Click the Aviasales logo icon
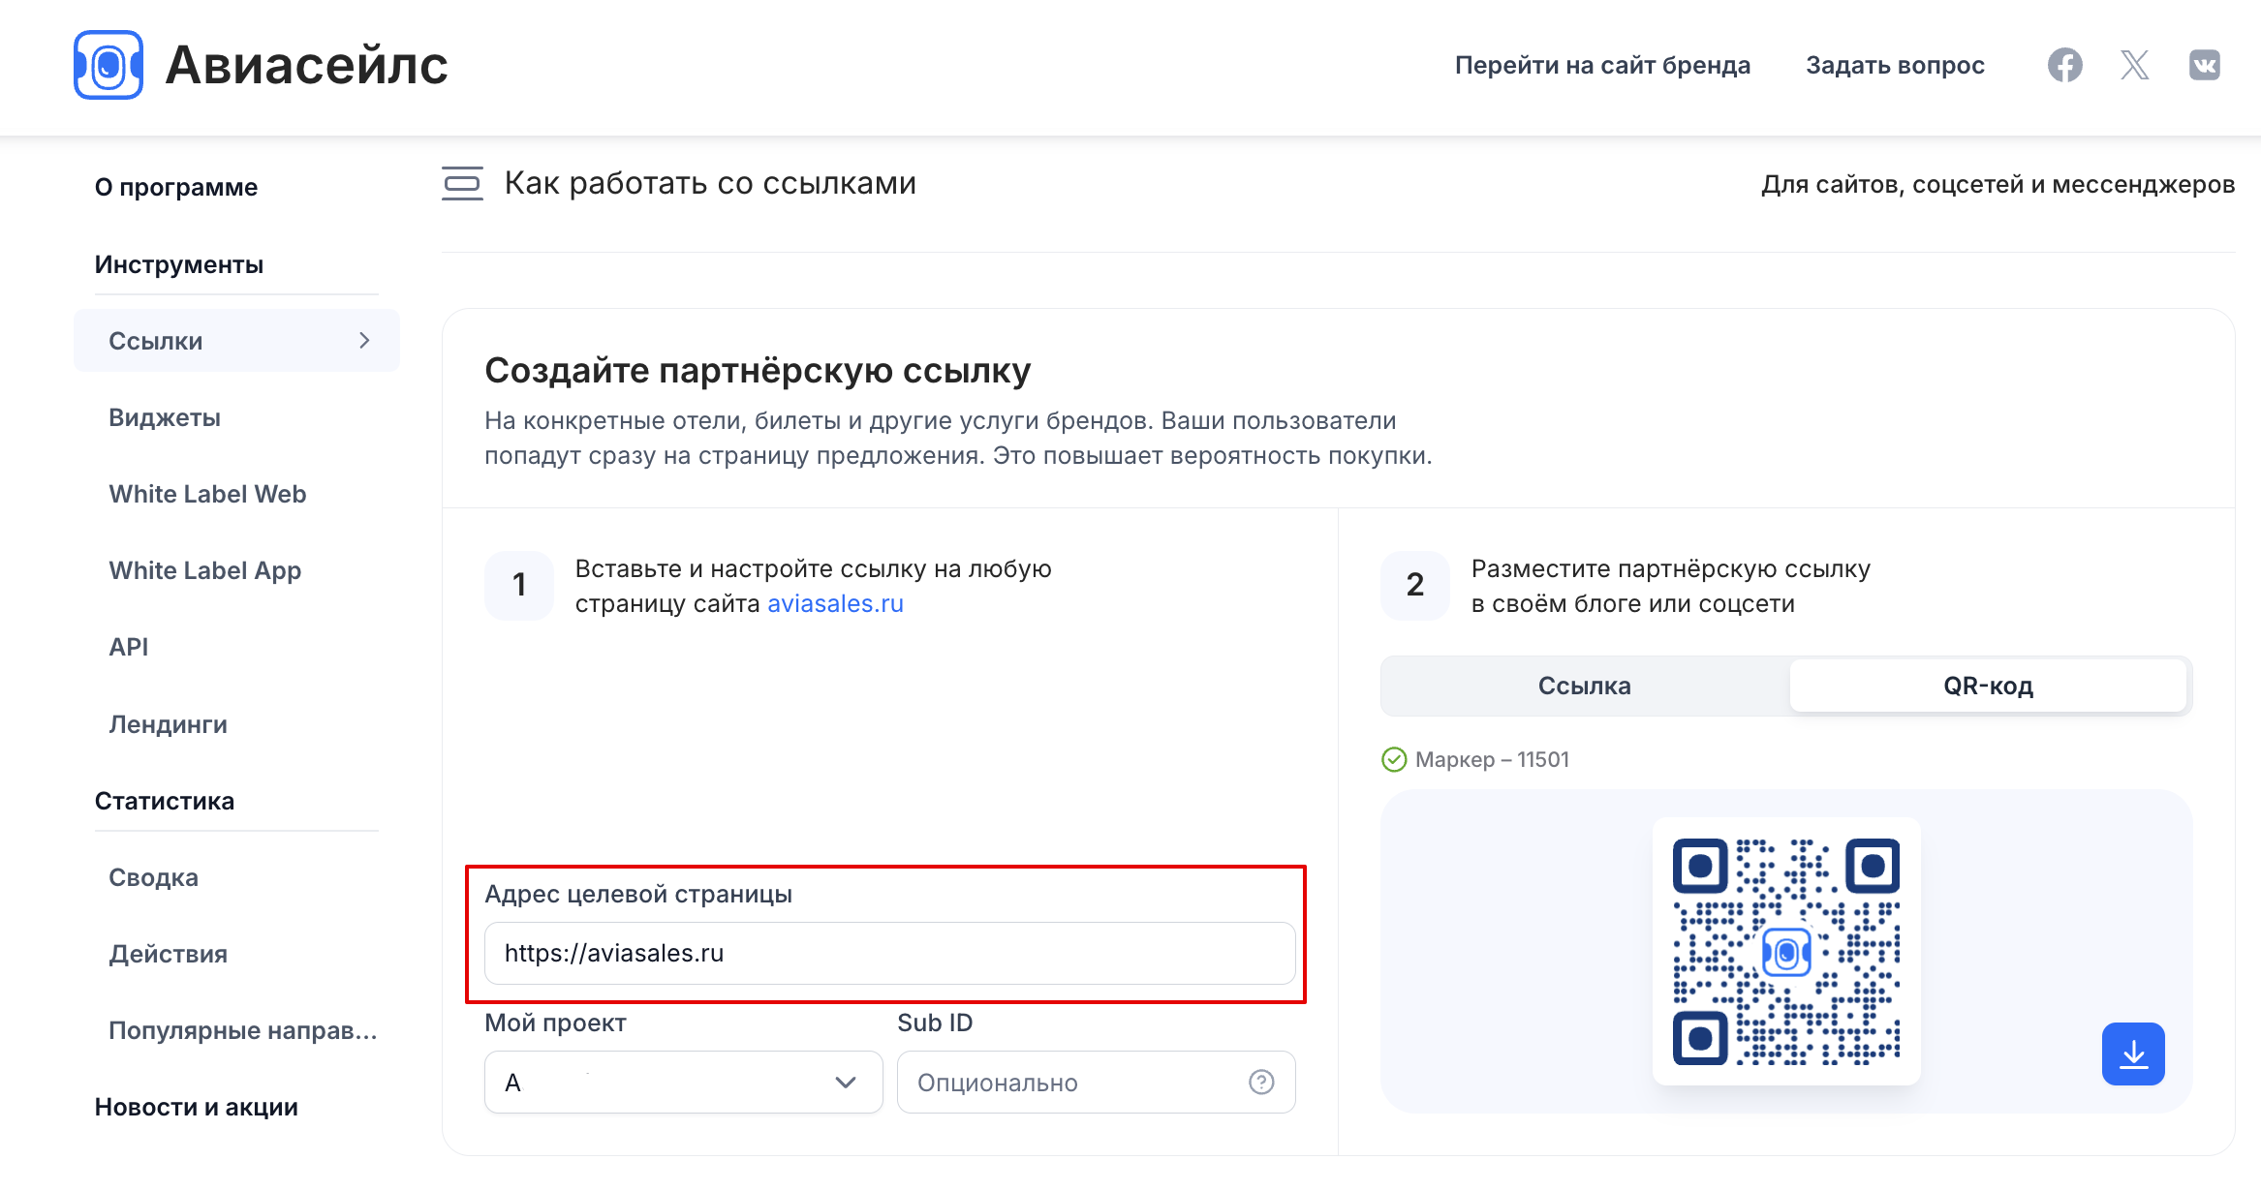Image resolution: width=2261 pixels, height=1191 pixels. coord(108,65)
